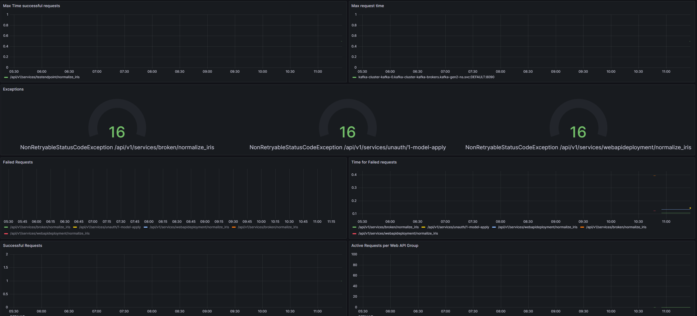Image resolution: width=697 pixels, height=316 pixels.
Task: Click yellow color swatch in Time for Failed requests legend
Action: pyautogui.click(x=423, y=227)
